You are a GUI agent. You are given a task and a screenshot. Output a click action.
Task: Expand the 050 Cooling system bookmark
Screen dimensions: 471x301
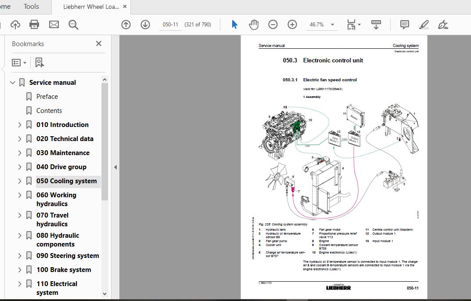[x=19, y=181]
